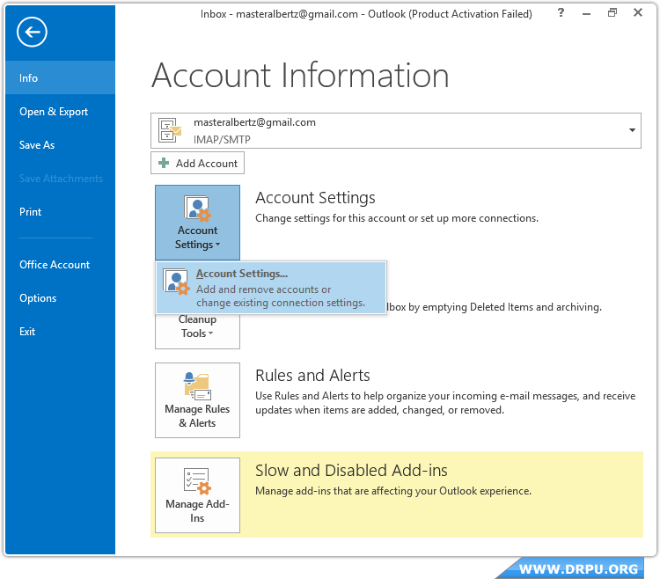The height and width of the screenshot is (586, 660).
Task: Click the Slow and Disabled Add-ins heading
Action: [351, 470]
